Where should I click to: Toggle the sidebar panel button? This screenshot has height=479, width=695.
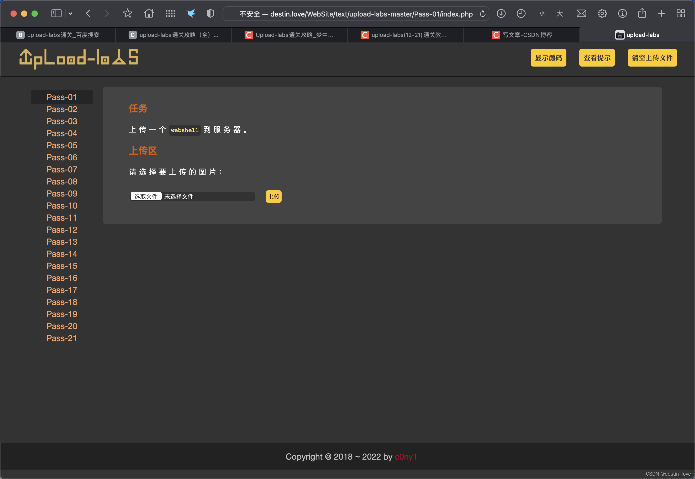(56, 13)
